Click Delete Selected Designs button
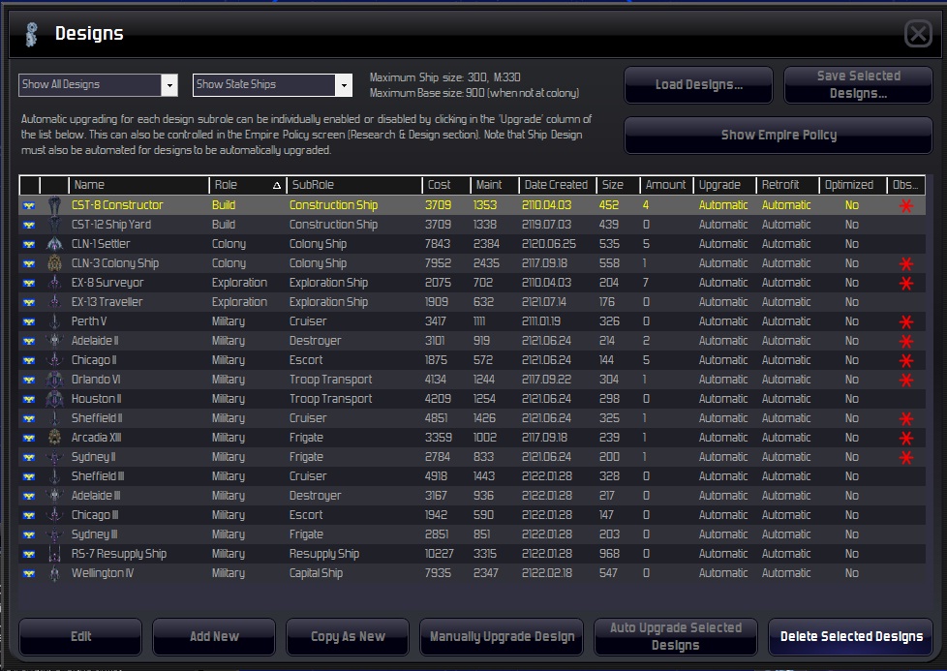This screenshot has height=671, width=947. [x=851, y=636]
